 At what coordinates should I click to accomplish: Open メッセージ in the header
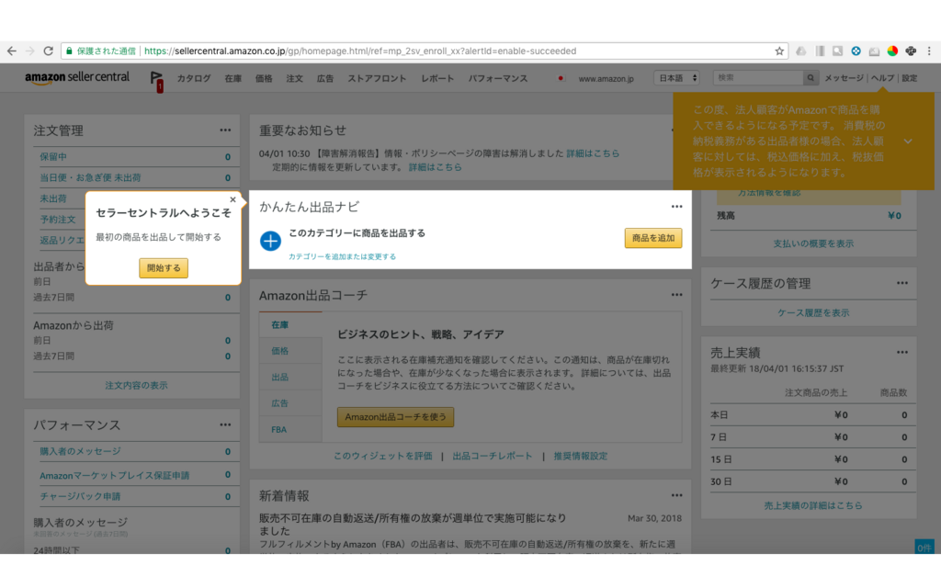844,78
